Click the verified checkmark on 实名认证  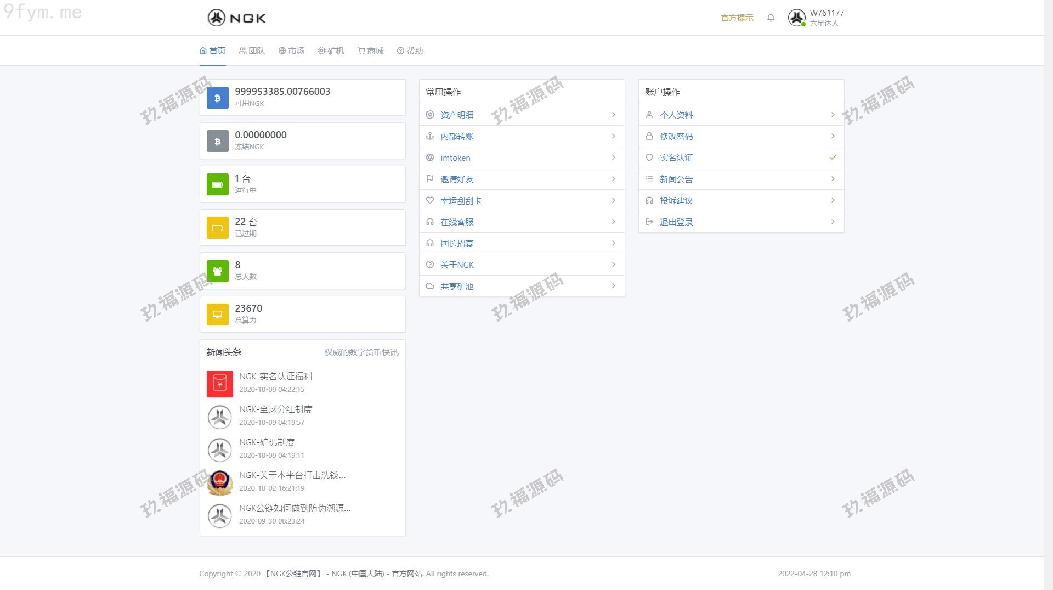click(x=833, y=158)
